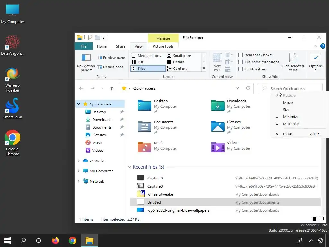This screenshot has height=247, width=329.
Task: Expand the address bar history dropdown
Action: click(237, 88)
